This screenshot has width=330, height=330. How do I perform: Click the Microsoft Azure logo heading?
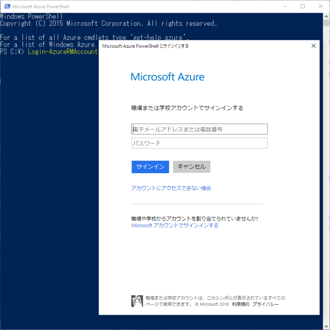coord(167,77)
